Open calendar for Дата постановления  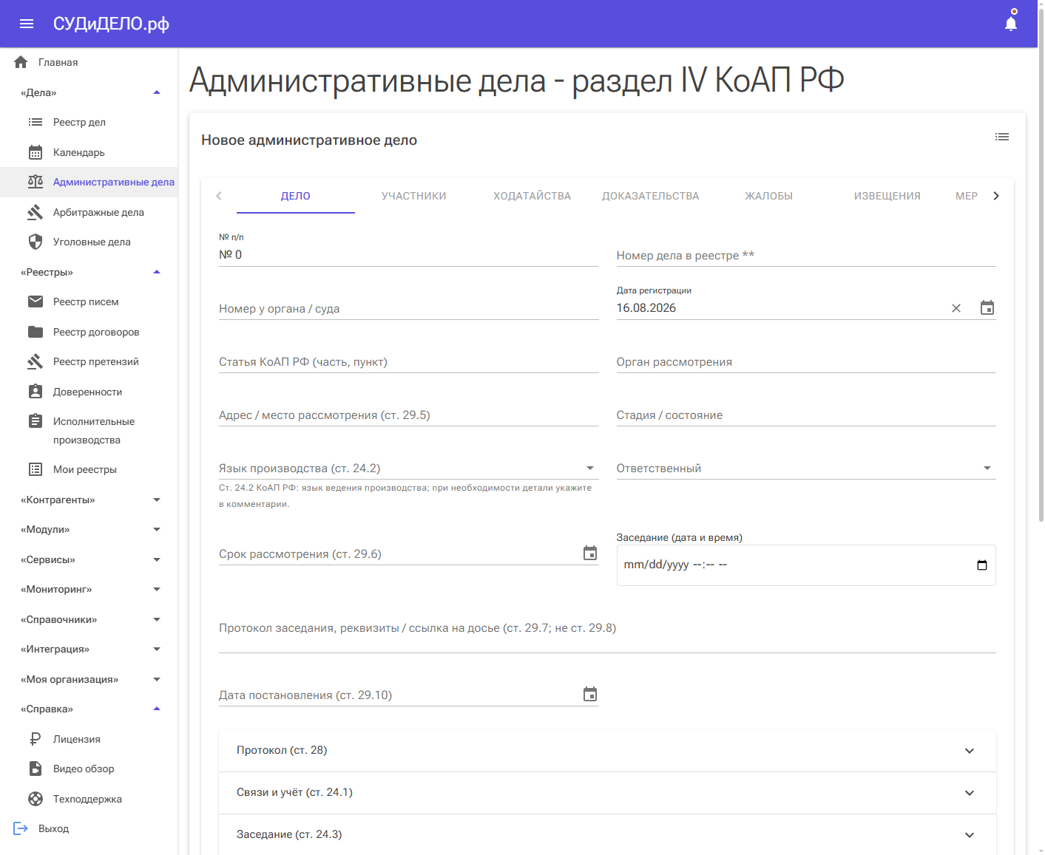(590, 694)
